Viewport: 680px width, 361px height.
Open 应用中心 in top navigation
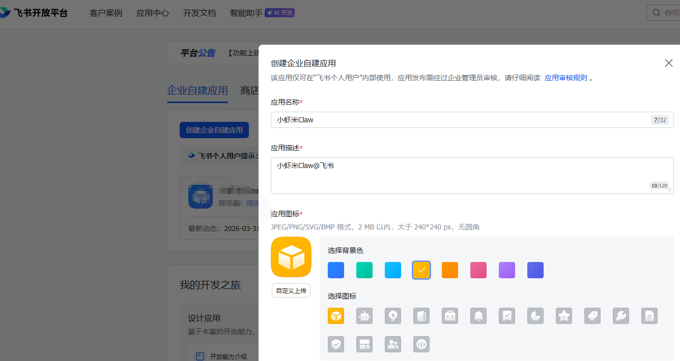[153, 13]
